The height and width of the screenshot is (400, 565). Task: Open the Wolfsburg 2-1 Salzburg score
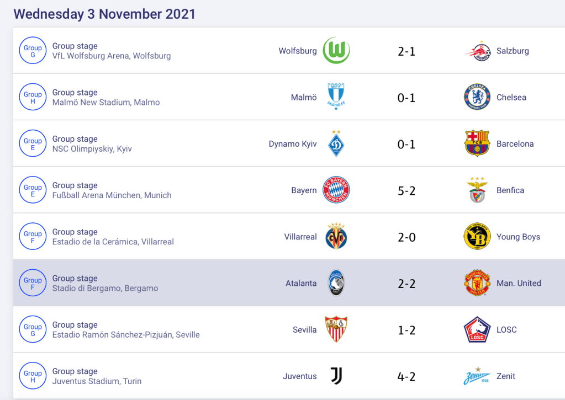click(406, 51)
